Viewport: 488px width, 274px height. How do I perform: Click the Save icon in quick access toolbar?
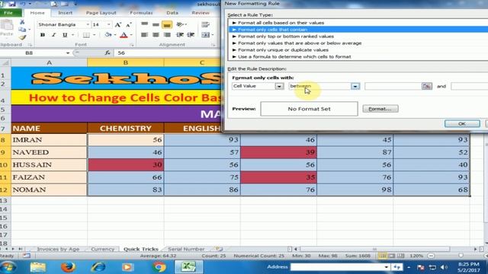(12, 4)
